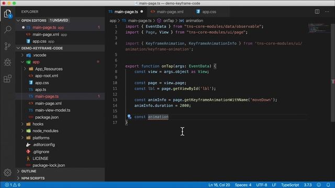Click the editor vertical scrollbar
This screenshot has height=188, width=335.
click(333, 73)
